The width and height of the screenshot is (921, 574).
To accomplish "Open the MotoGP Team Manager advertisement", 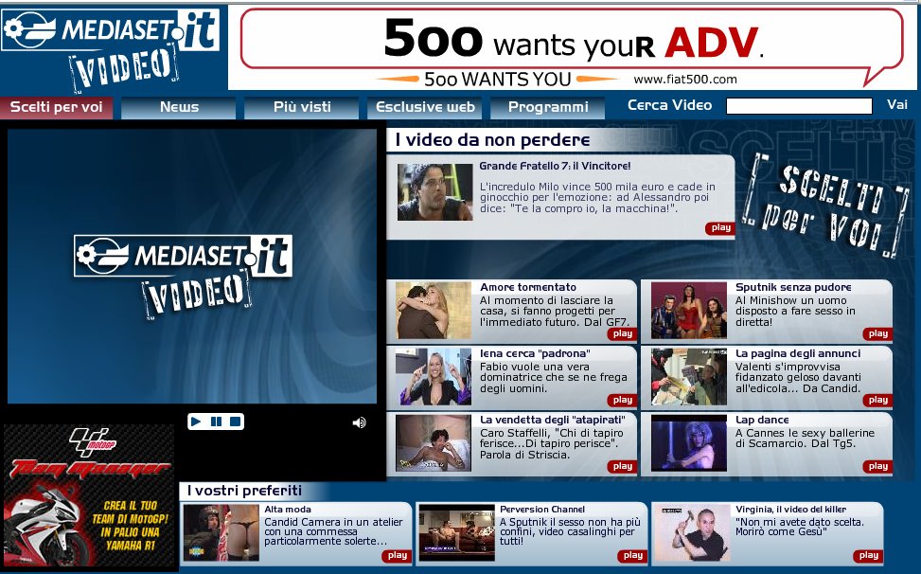I will click(89, 495).
